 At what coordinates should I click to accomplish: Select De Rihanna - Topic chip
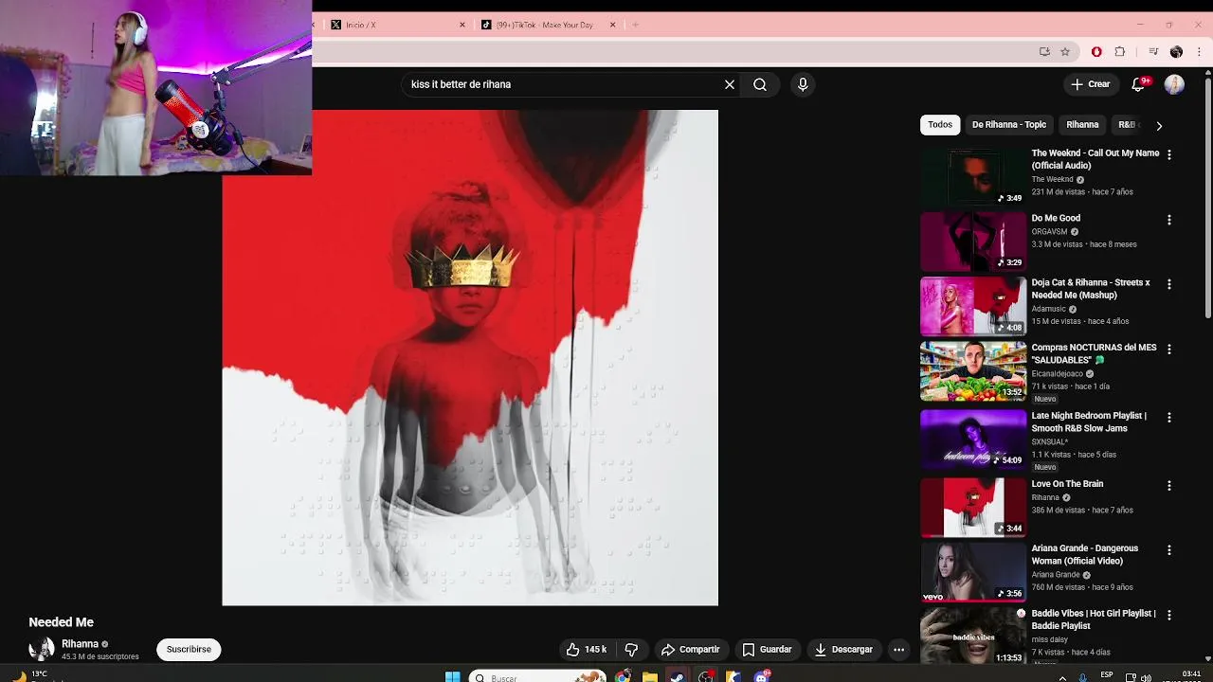click(1008, 125)
